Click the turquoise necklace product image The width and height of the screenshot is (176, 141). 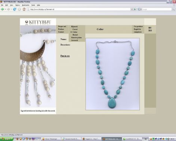pos(112,74)
